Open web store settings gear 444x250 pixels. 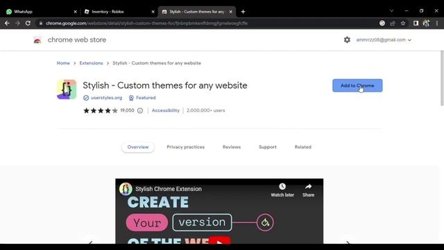pos(347,40)
